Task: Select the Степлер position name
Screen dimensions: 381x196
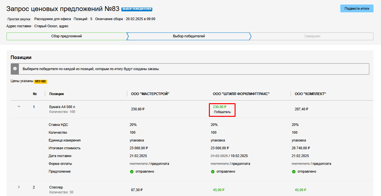Action: tap(56, 187)
